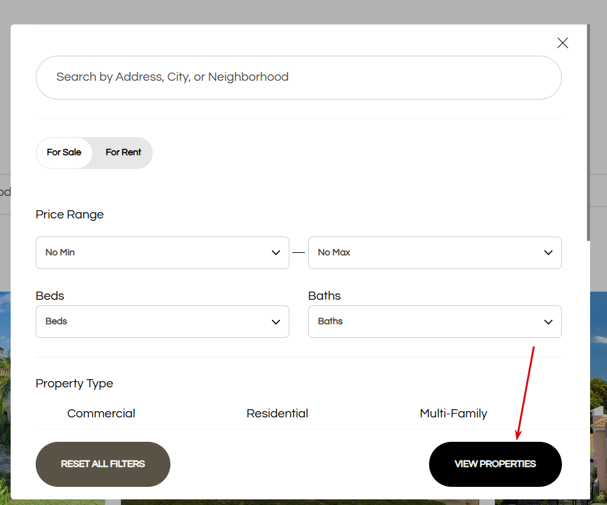607x505 pixels.
Task: Switch listing type to For Sale
Action: pyautogui.click(x=64, y=153)
